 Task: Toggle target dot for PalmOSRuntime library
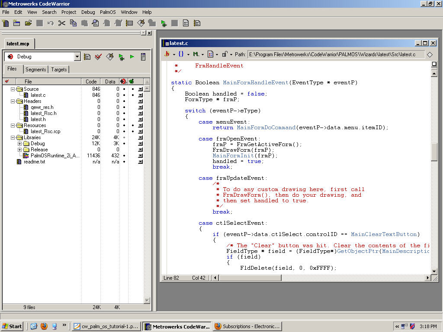pos(124,156)
